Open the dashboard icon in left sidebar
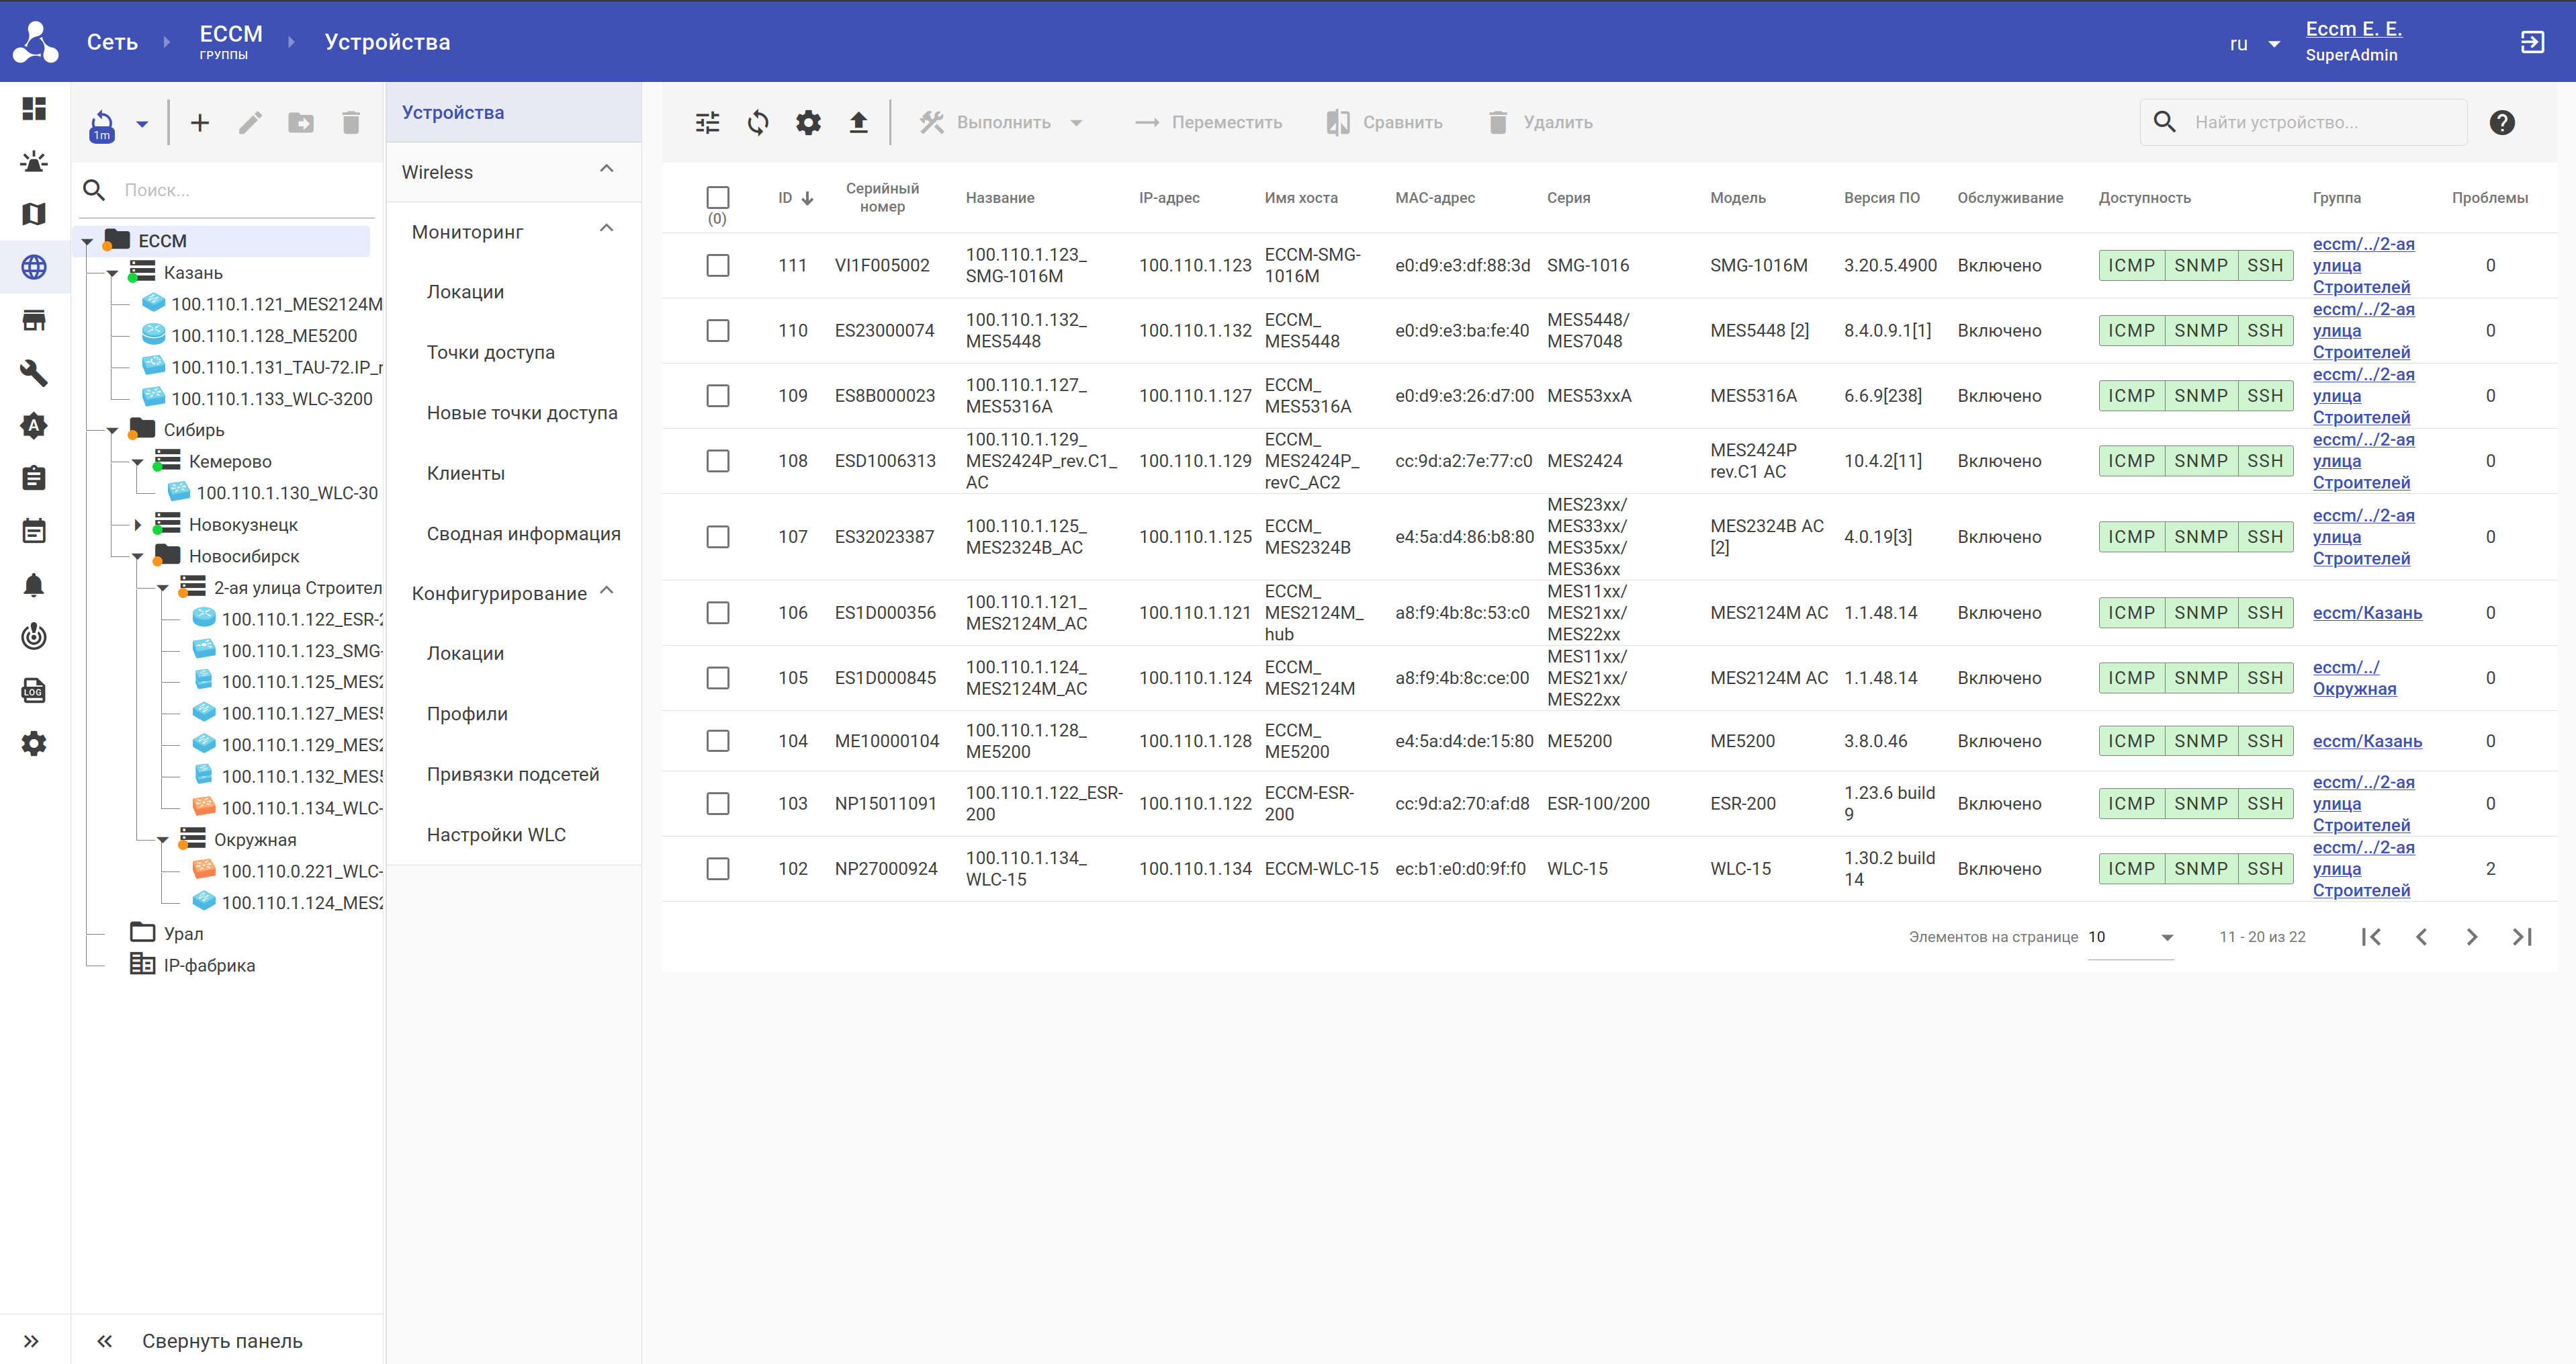The height and width of the screenshot is (1364, 2576). point(34,108)
